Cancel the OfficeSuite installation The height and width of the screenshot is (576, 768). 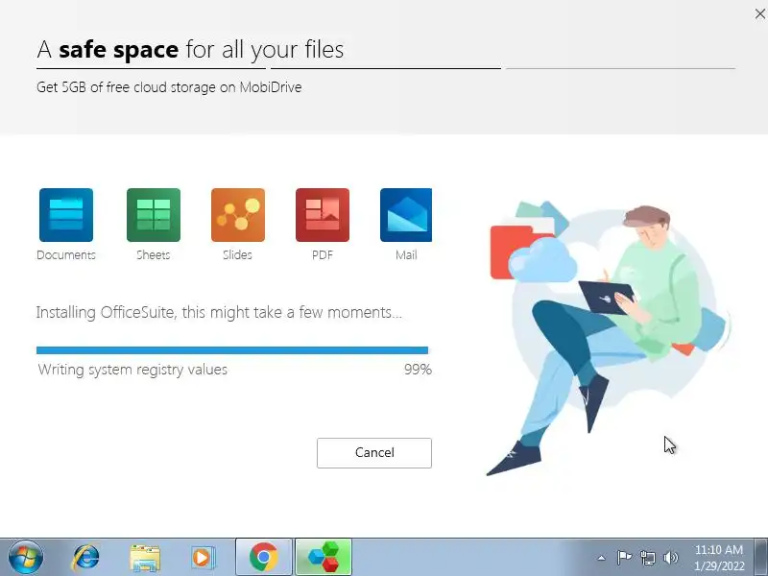coord(374,453)
